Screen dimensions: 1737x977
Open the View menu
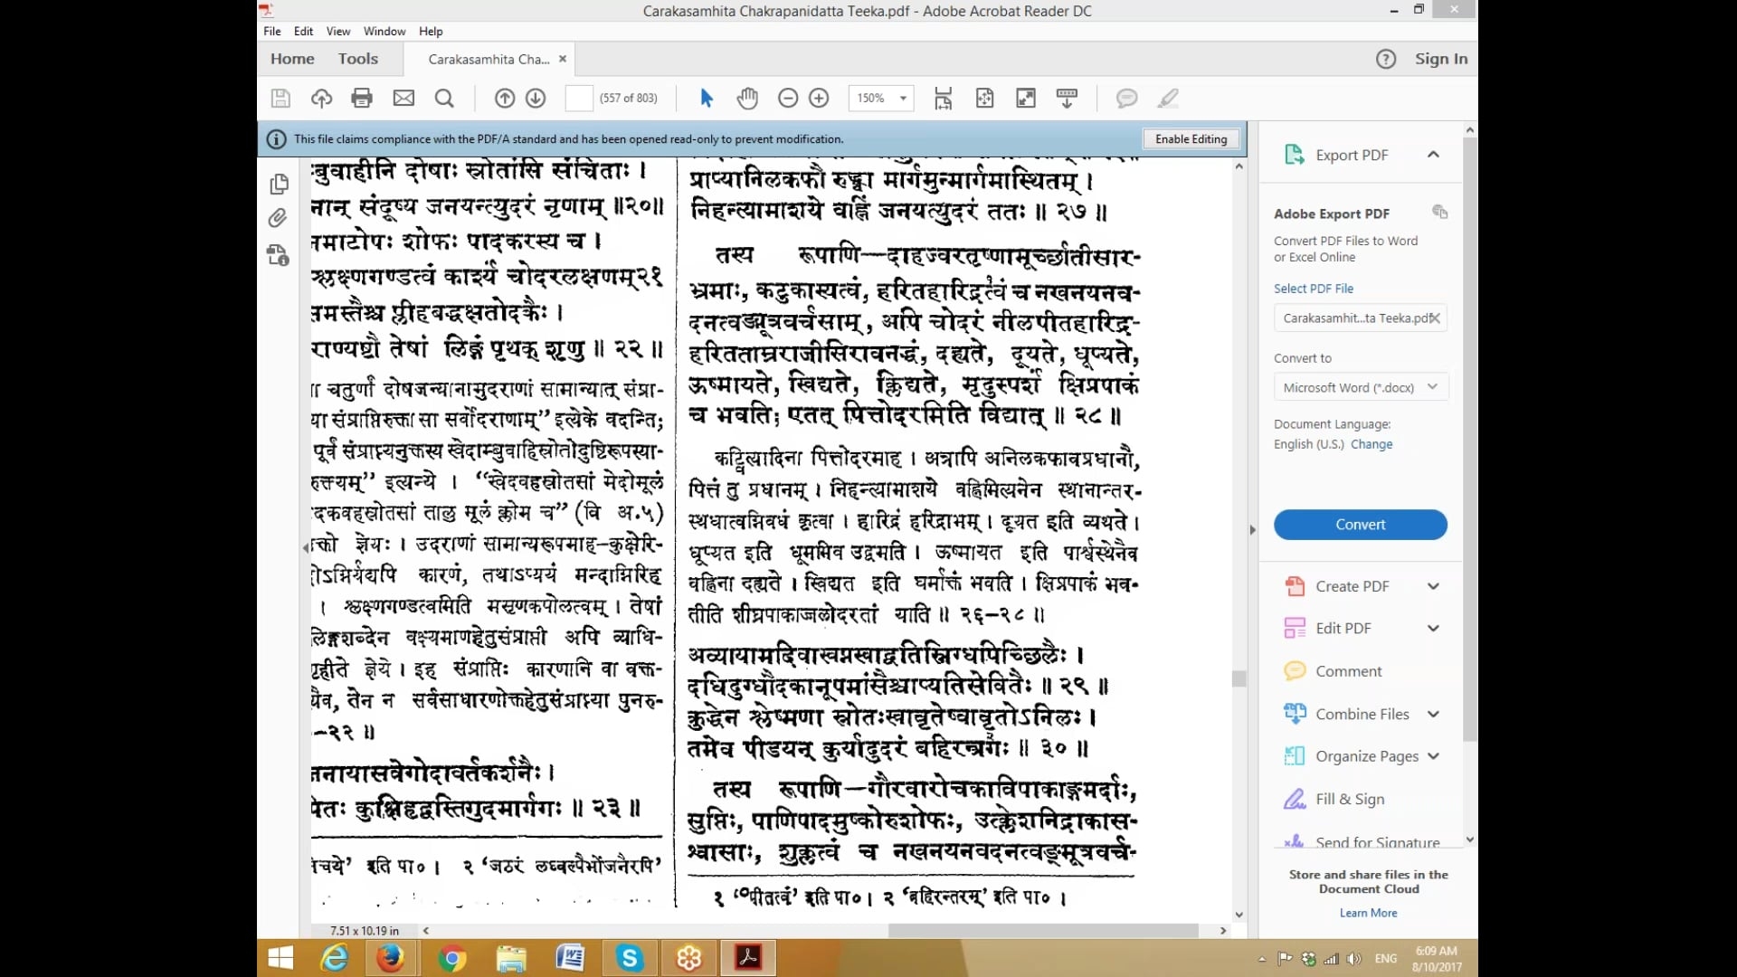[x=337, y=31]
